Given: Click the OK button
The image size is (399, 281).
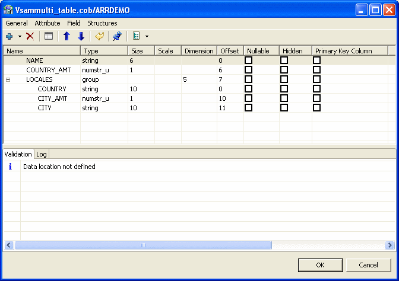Looking at the screenshot, I should pos(320,265).
